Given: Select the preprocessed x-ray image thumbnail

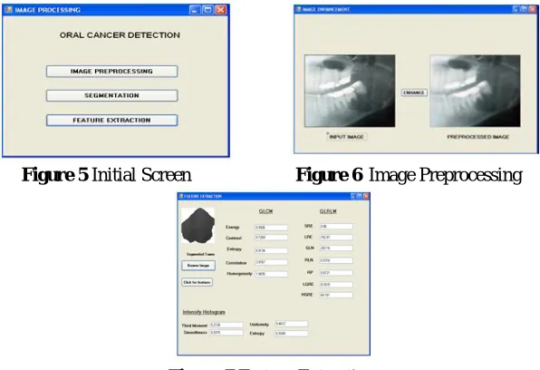Looking at the screenshot, I should [x=476, y=91].
